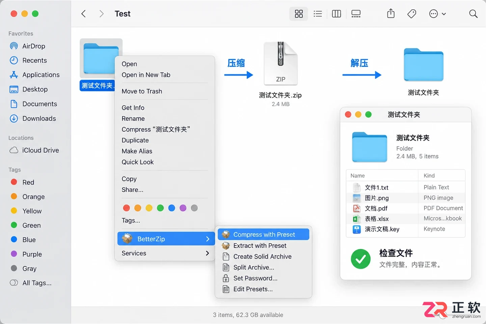This screenshot has height=324, width=486.
Task: Select 演示文稿.key in the preview list
Action: pyautogui.click(x=406, y=229)
